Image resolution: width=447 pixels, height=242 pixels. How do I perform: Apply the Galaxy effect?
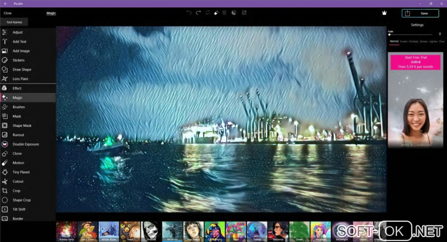[x=257, y=232]
